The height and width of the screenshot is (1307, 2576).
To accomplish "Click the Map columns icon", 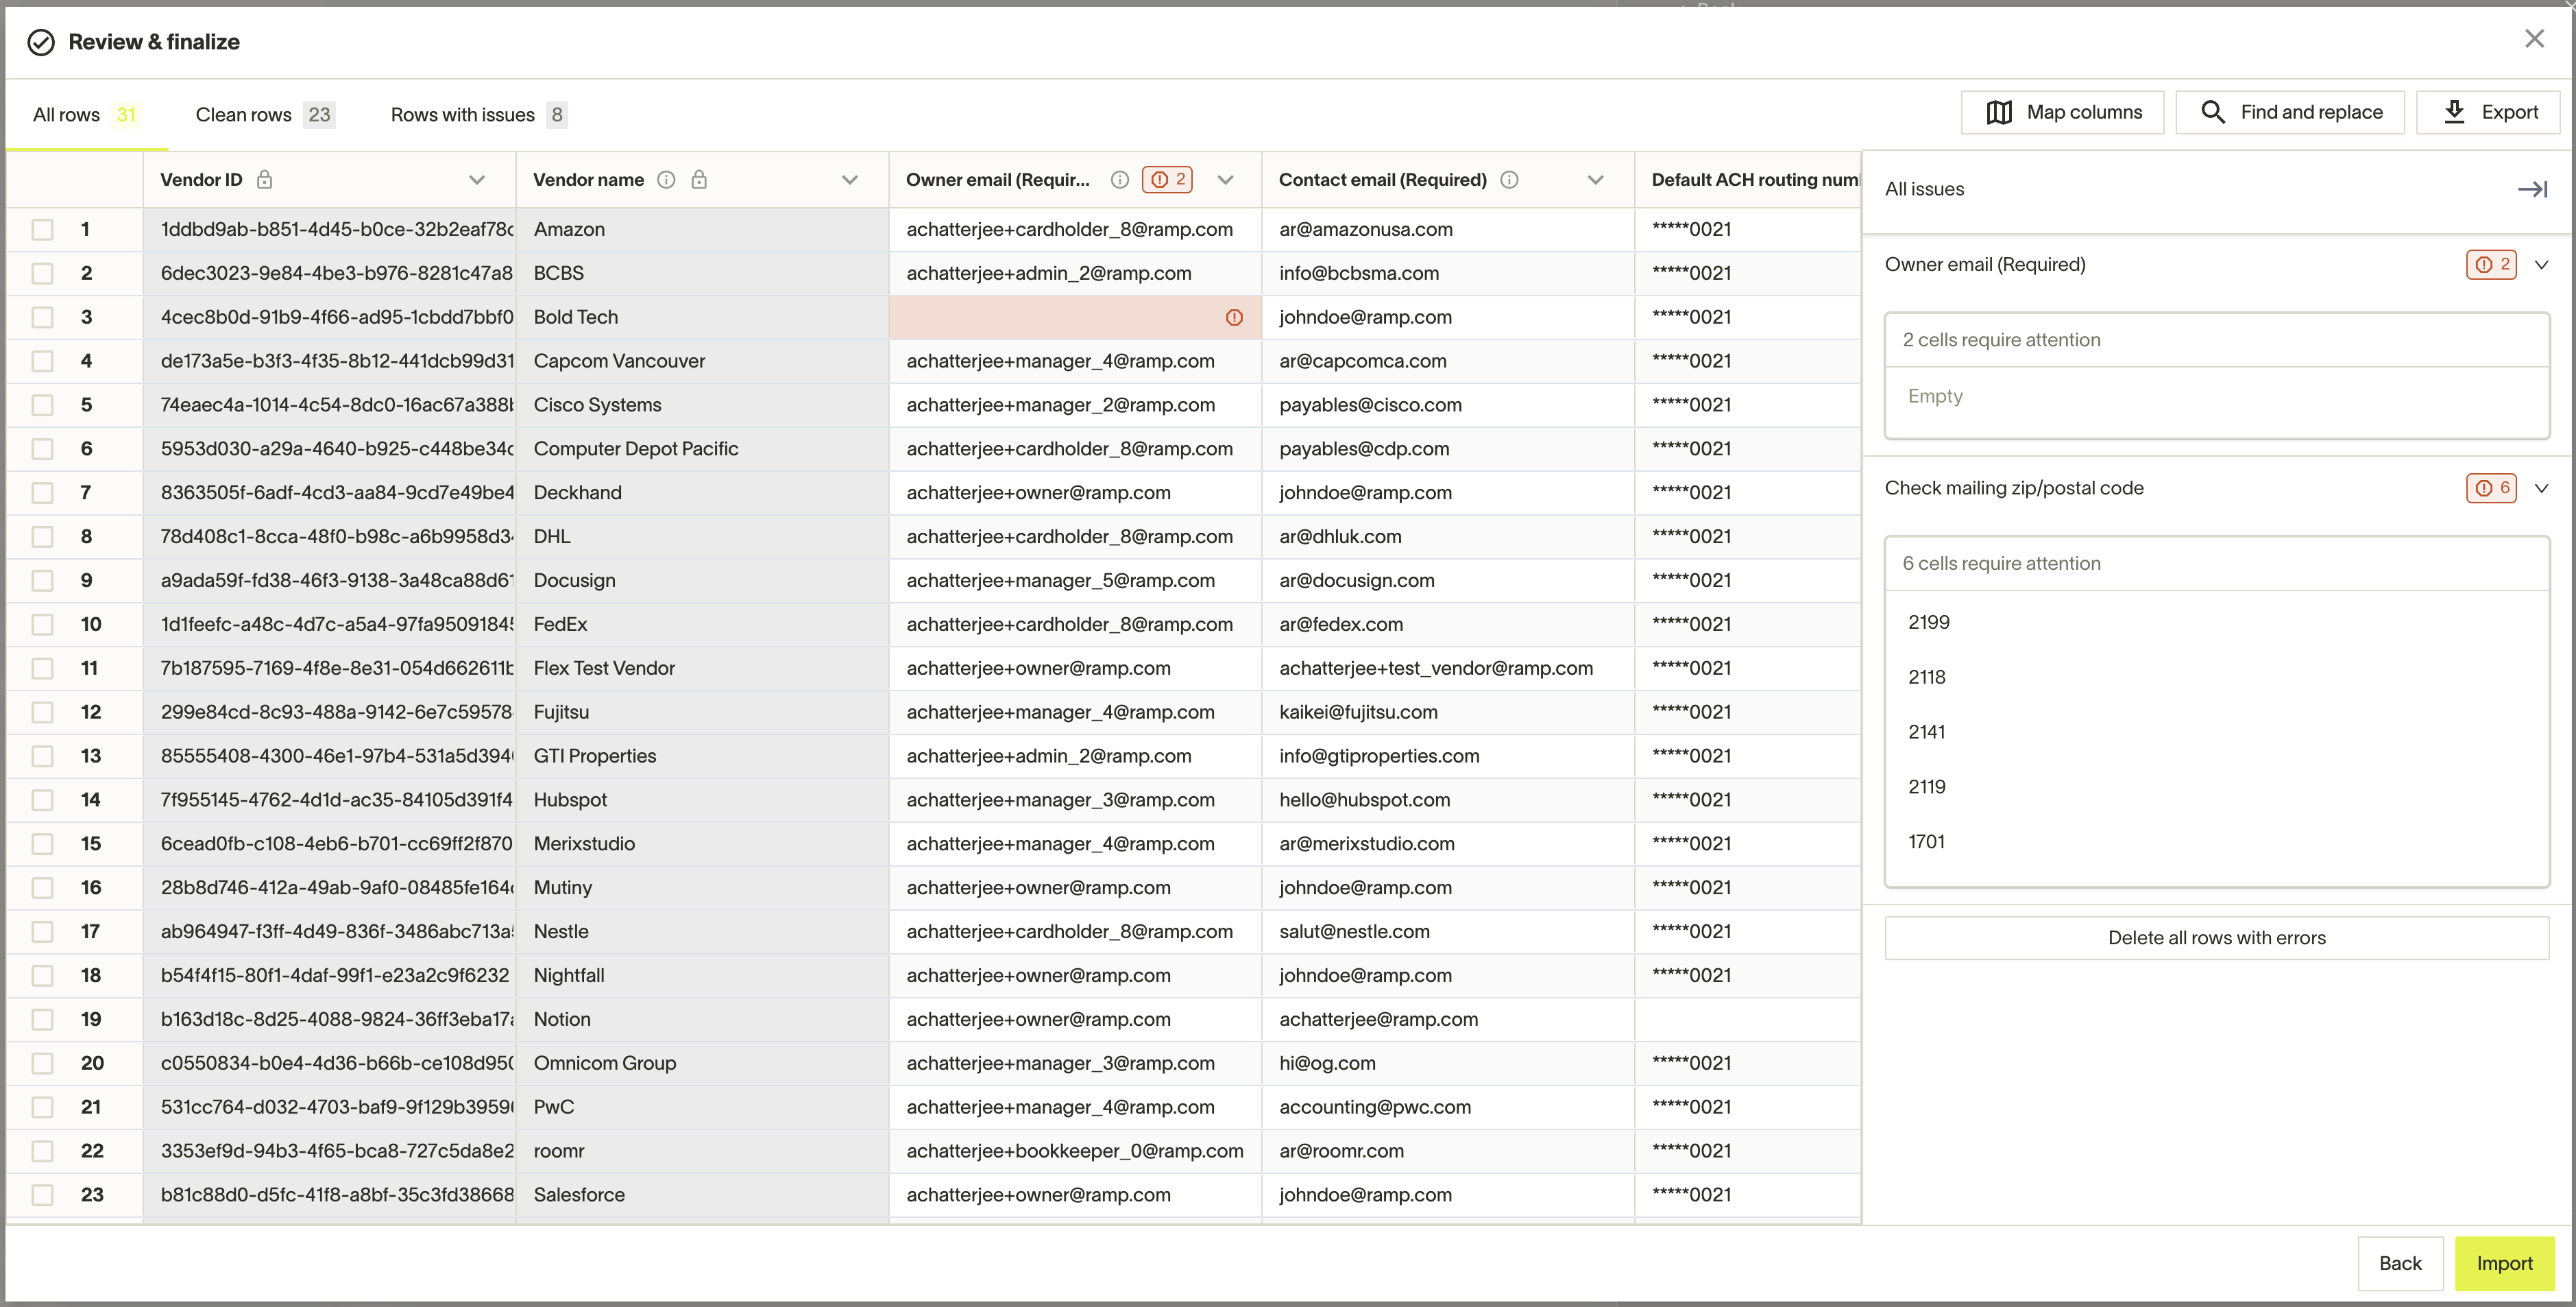I will coord(1998,112).
